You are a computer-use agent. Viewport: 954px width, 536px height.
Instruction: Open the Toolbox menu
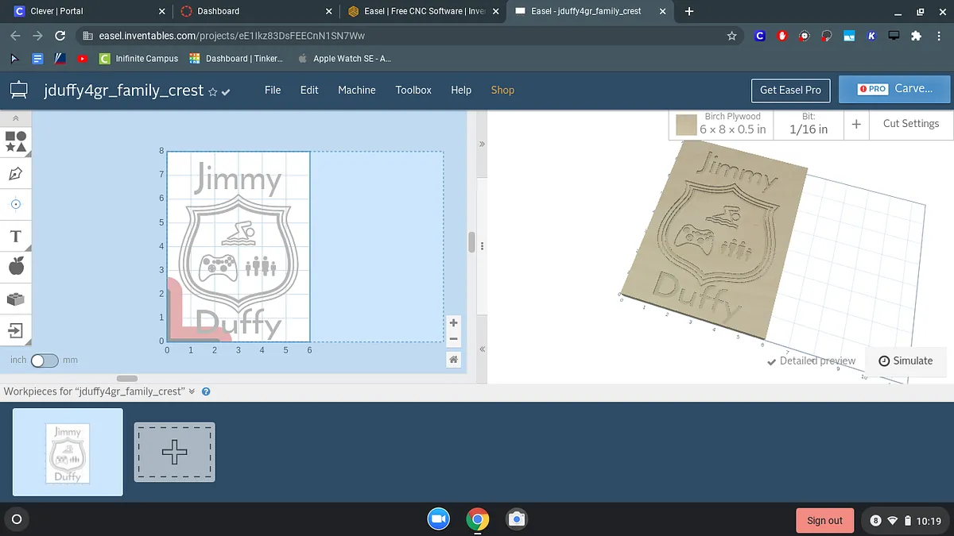click(413, 90)
